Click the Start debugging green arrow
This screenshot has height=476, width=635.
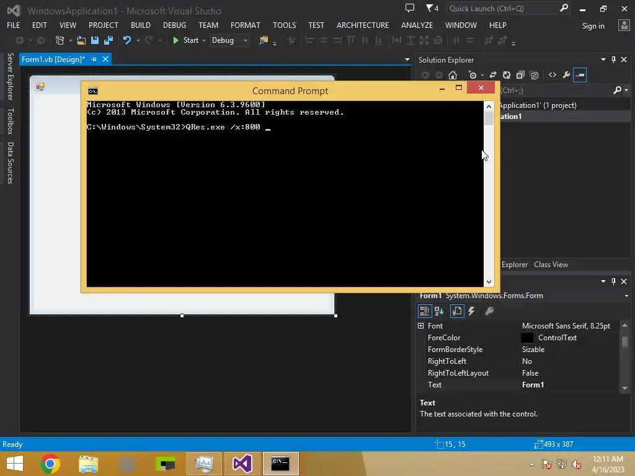[175, 40]
